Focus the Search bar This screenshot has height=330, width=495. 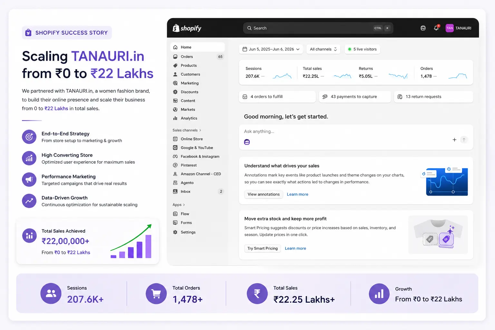318,28
